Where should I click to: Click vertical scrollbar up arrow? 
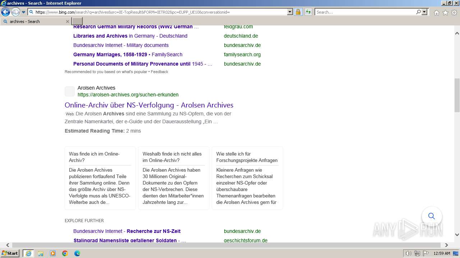pyautogui.click(x=457, y=33)
